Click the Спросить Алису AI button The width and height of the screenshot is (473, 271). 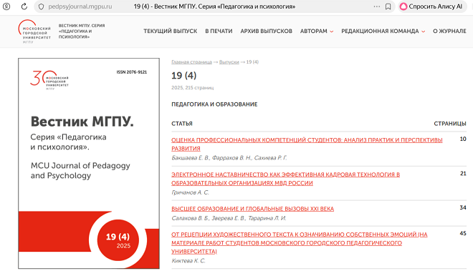point(431,6)
